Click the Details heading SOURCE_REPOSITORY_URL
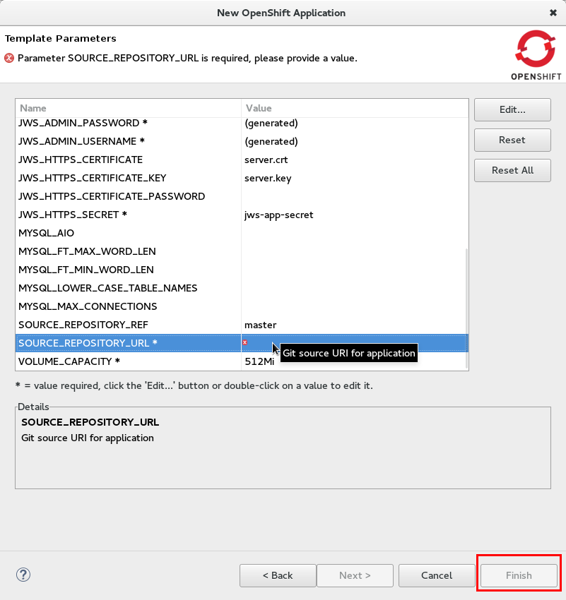566x600 pixels. pyautogui.click(x=90, y=422)
